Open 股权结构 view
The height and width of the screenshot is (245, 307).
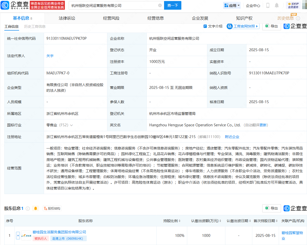pyautogui.click(x=52, y=209)
